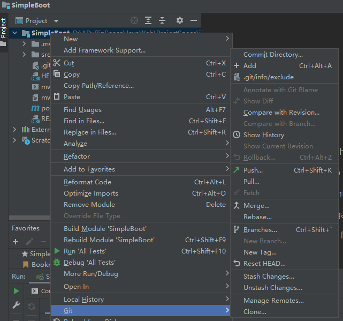
Task: Click the Debug bug icon
Action: 57,262
